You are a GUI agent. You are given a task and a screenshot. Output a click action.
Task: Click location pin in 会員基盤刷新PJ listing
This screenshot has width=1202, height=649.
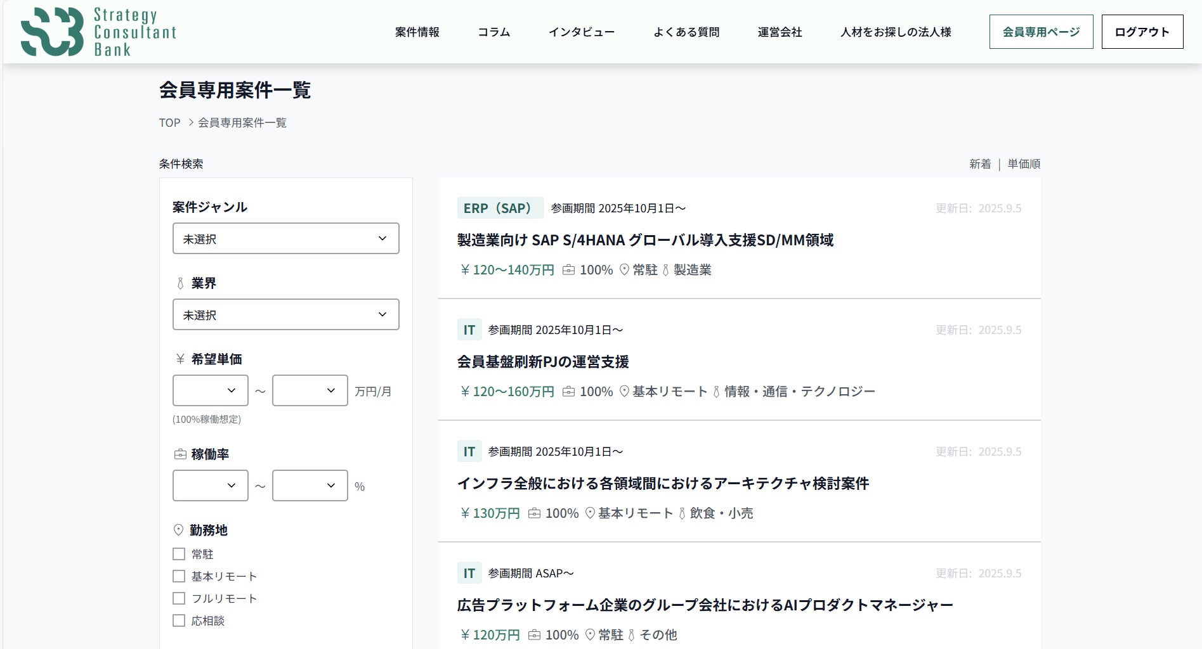pyautogui.click(x=624, y=392)
